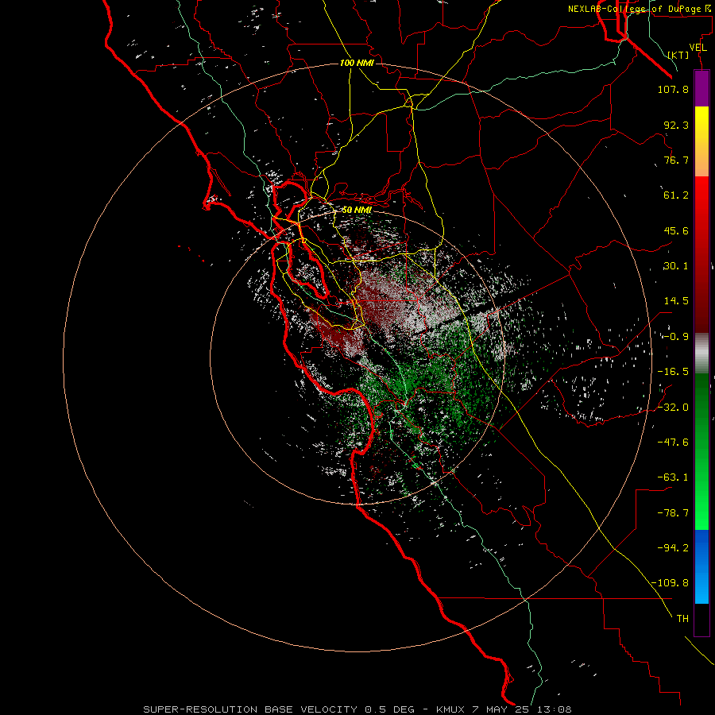The height and width of the screenshot is (715, 715).
Task: Click the VEL legend title
Action: [698, 48]
